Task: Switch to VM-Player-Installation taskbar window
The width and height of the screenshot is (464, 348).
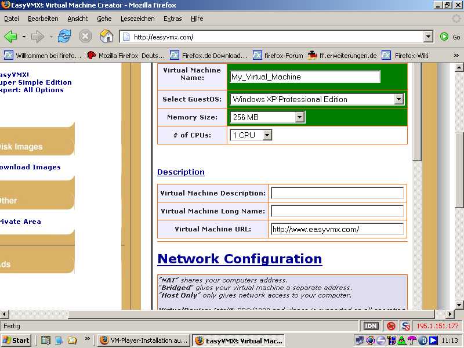Action: click(144, 340)
